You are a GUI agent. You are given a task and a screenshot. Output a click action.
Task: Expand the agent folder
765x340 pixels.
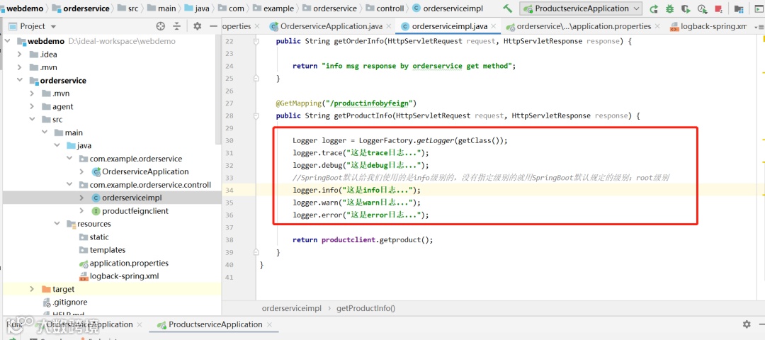tap(32, 106)
